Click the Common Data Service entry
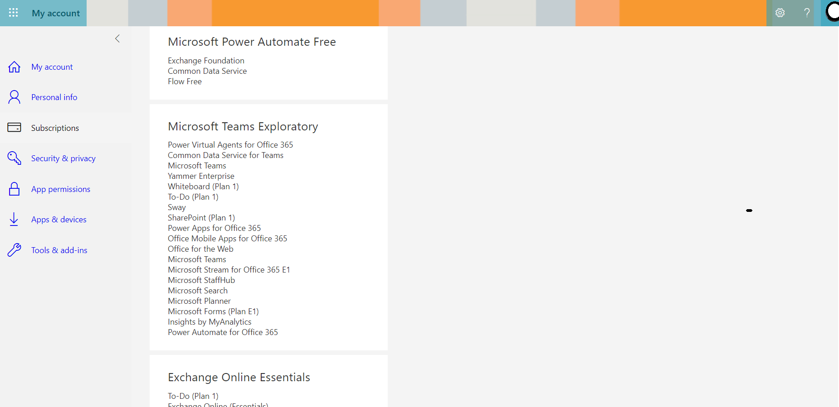839x407 pixels. (x=207, y=71)
